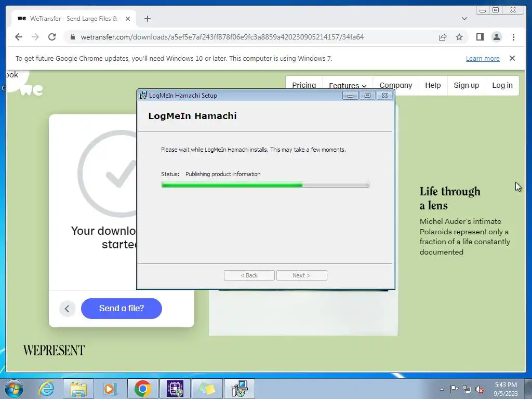532x399 pixels.
Task: Open Company menu item
Action: point(395,85)
